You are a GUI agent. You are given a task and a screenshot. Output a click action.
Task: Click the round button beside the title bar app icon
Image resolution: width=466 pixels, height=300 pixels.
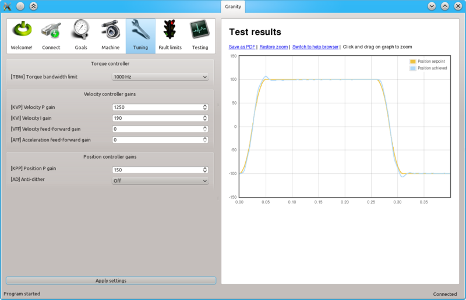click(20, 6)
